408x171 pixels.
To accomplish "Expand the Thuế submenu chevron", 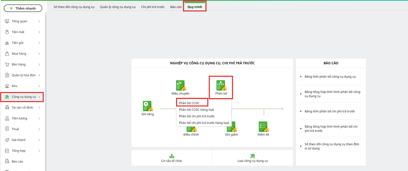I will click(39, 129).
